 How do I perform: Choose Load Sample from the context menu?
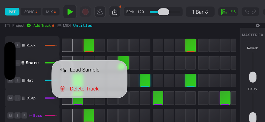click(x=89, y=70)
